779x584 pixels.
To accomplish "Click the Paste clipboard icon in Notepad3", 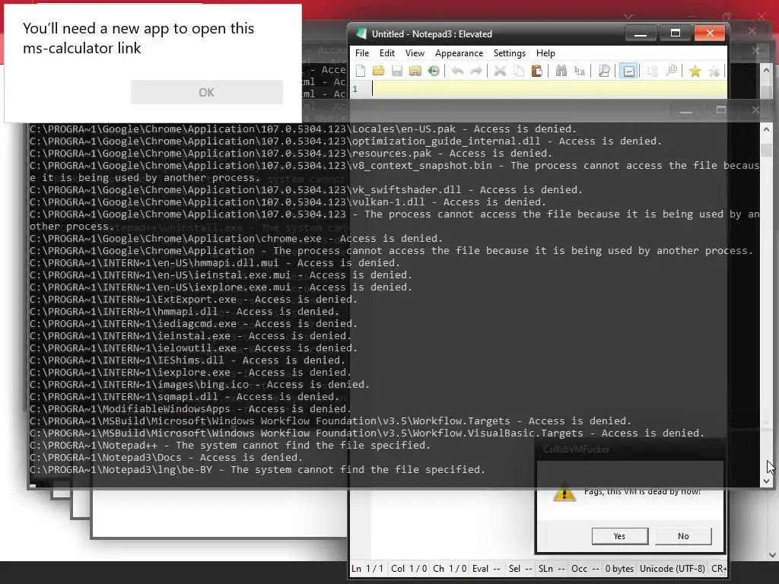I will [x=536, y=71].
